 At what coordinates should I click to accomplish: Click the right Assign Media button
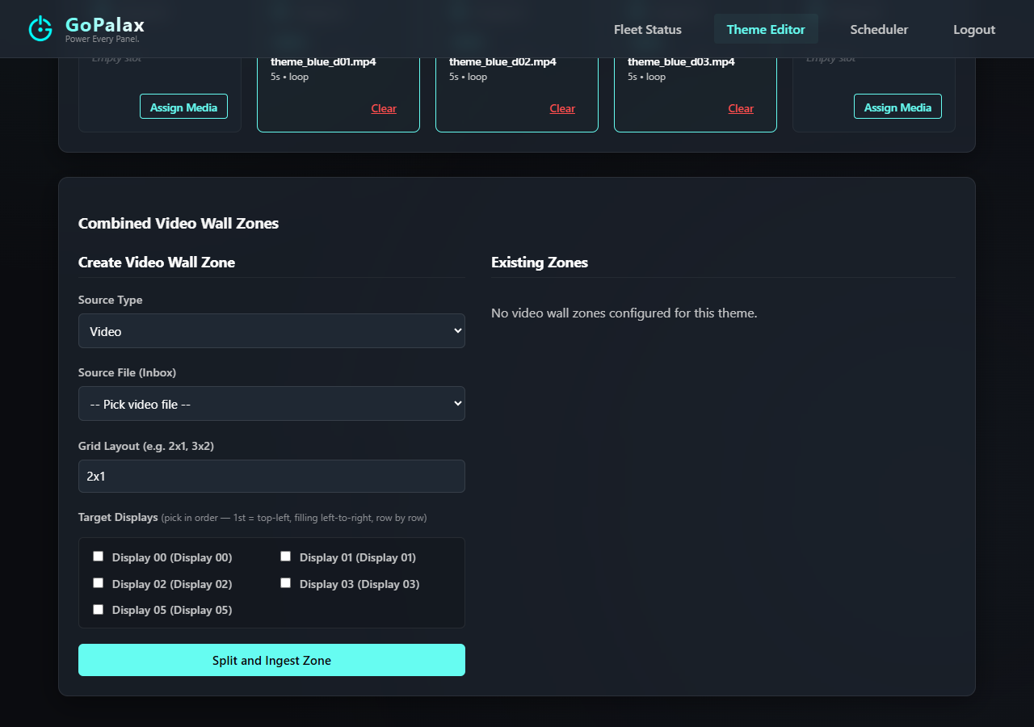(897, 107)
